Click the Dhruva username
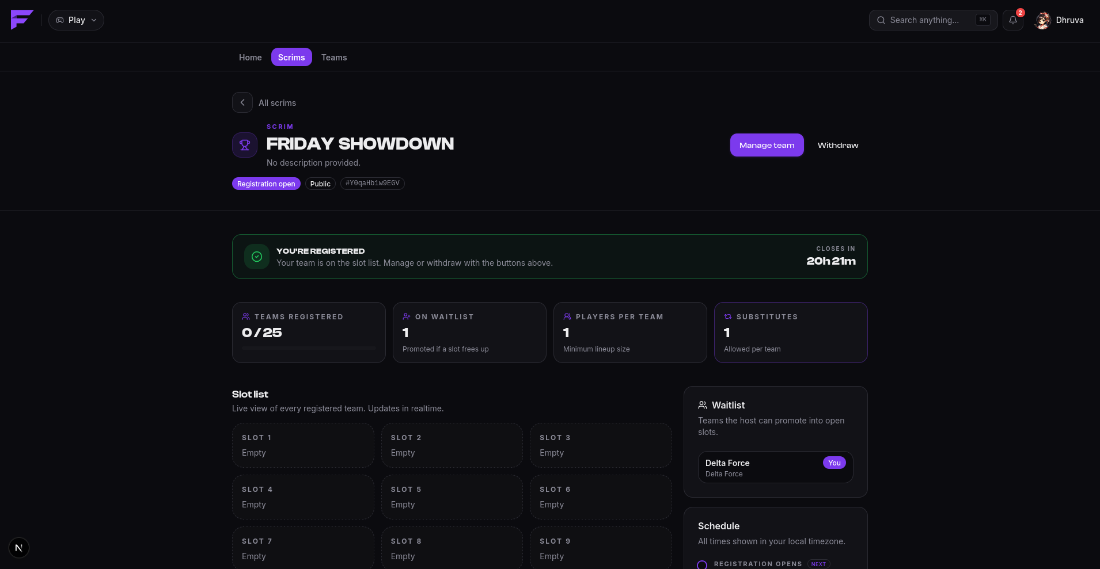The height and width of the screenshot is (569, 1100). 1070,20
